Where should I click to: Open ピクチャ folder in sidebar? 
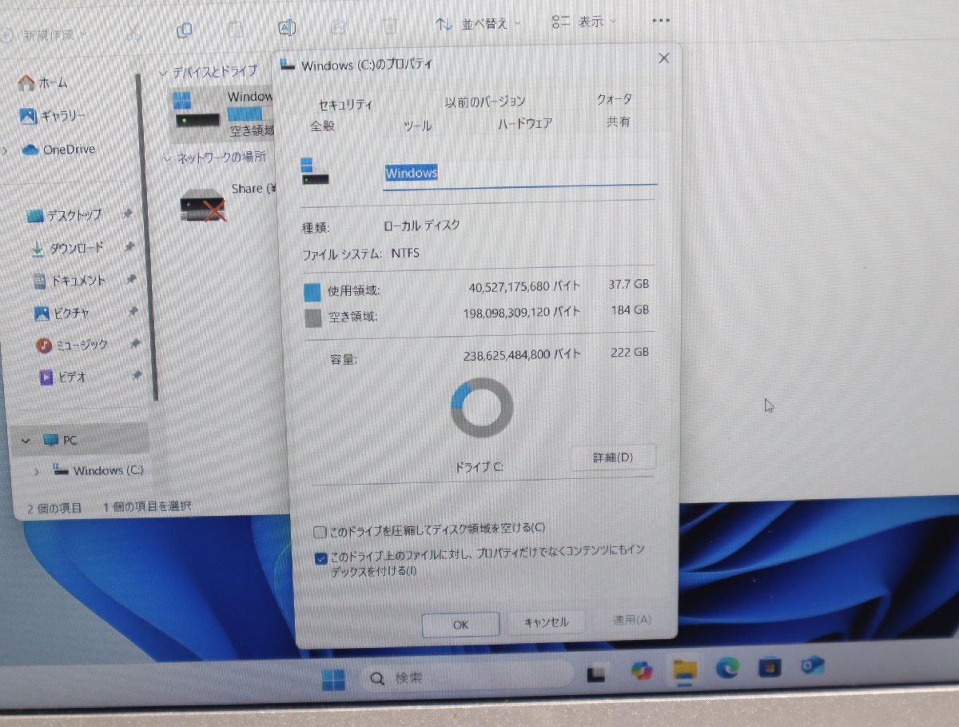point(62,314)
